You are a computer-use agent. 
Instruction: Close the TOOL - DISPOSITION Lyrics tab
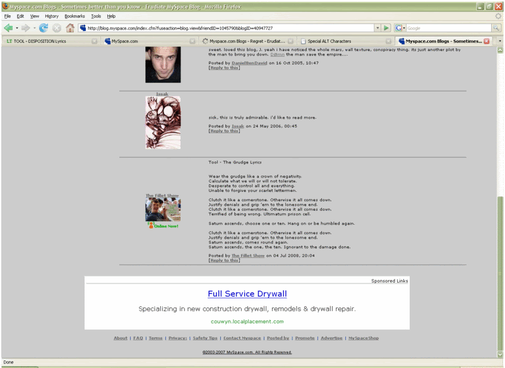[94, 41]
